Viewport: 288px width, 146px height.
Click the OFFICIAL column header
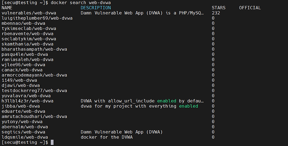tap(250, 8)
